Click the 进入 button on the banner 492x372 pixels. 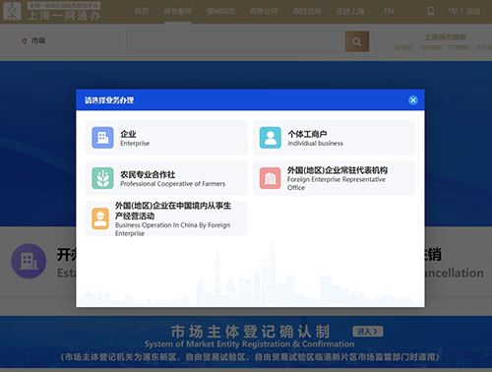click(368, 332)
